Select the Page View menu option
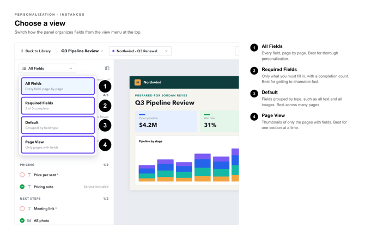Viewport: 365px width, 234px height. tap(58, 145)
